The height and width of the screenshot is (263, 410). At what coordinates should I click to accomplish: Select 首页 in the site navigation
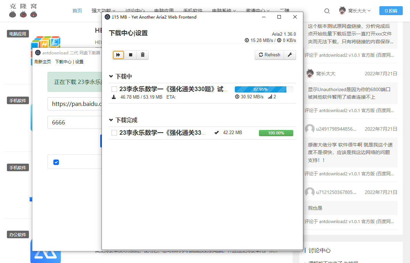coord(77,11)
